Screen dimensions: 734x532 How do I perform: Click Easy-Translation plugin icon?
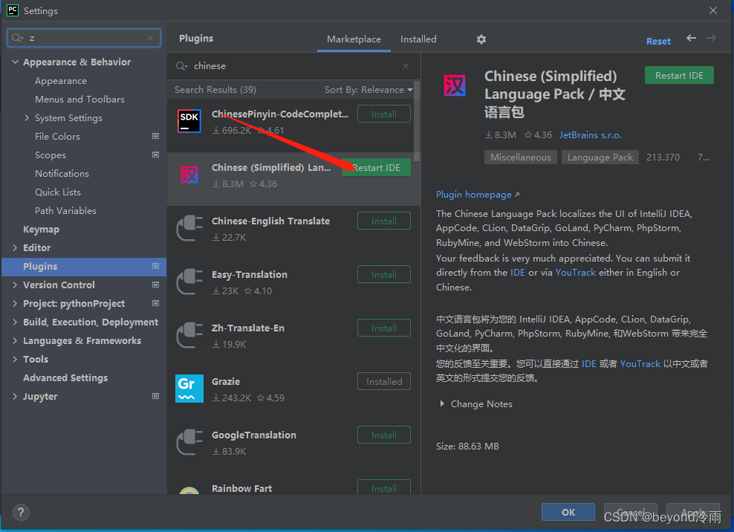189,282
